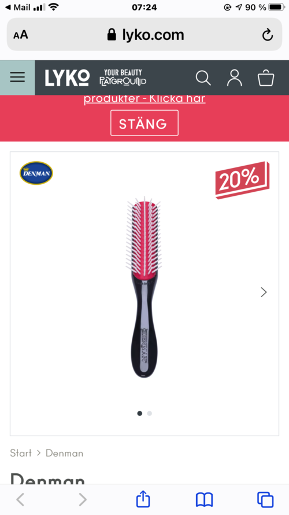Open the shopping basket icon
The image size is (289, 515).
[266, 78]
